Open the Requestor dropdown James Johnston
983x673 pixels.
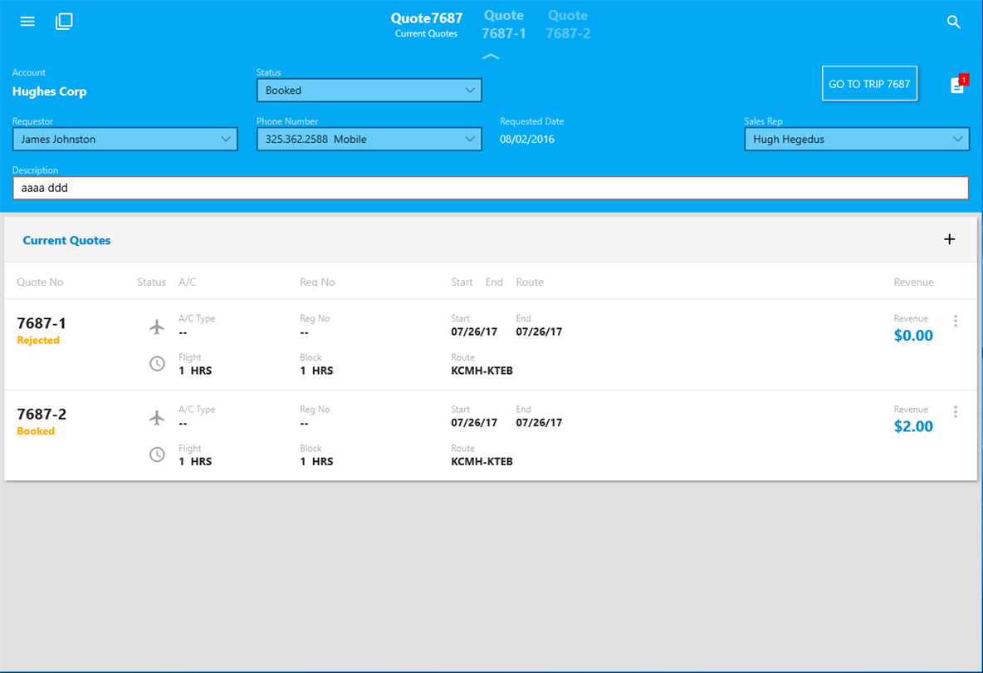pos(125,140)
